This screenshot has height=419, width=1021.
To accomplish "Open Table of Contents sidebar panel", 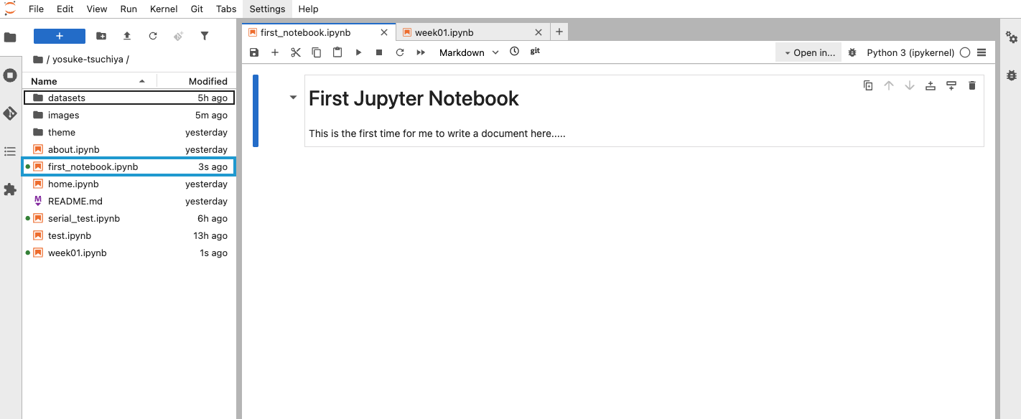I will [10, 151].
